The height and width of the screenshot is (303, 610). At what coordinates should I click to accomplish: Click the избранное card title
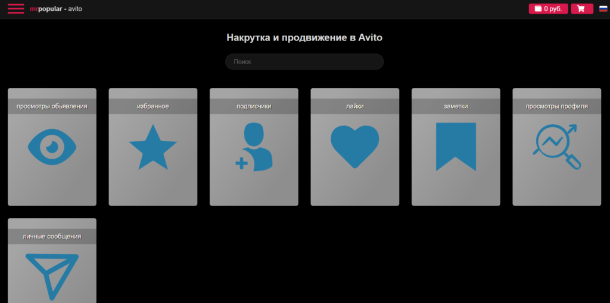153,106
